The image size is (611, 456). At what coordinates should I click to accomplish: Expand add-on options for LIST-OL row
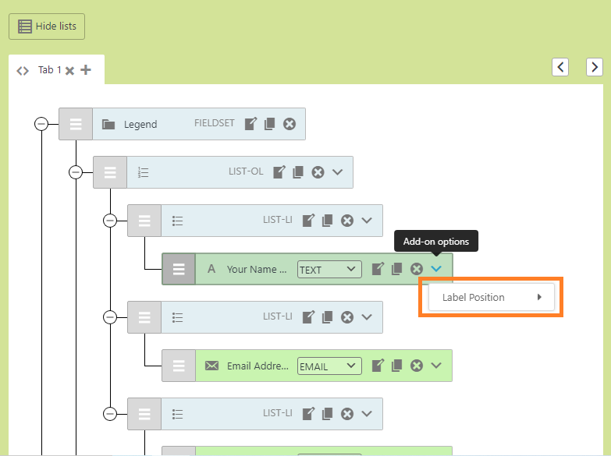[338, 172]
